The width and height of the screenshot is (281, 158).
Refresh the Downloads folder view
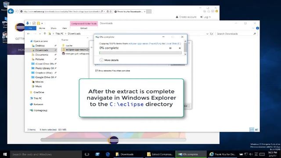[x=212, y=34]
